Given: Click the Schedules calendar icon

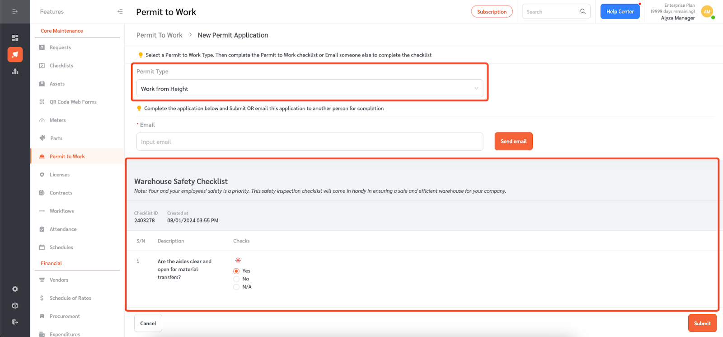Looking at the screenshot, I should (42, 247).
